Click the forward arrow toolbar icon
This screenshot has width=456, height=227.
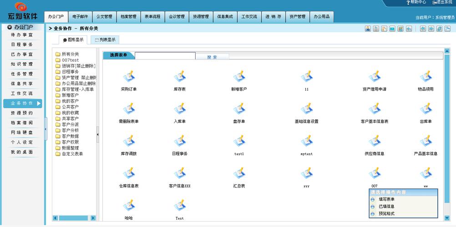(431, 29)
